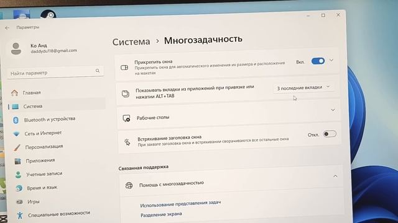Click the account name Ко Анд
This screenshot has width=398, height=223.
tap(39, 45)
